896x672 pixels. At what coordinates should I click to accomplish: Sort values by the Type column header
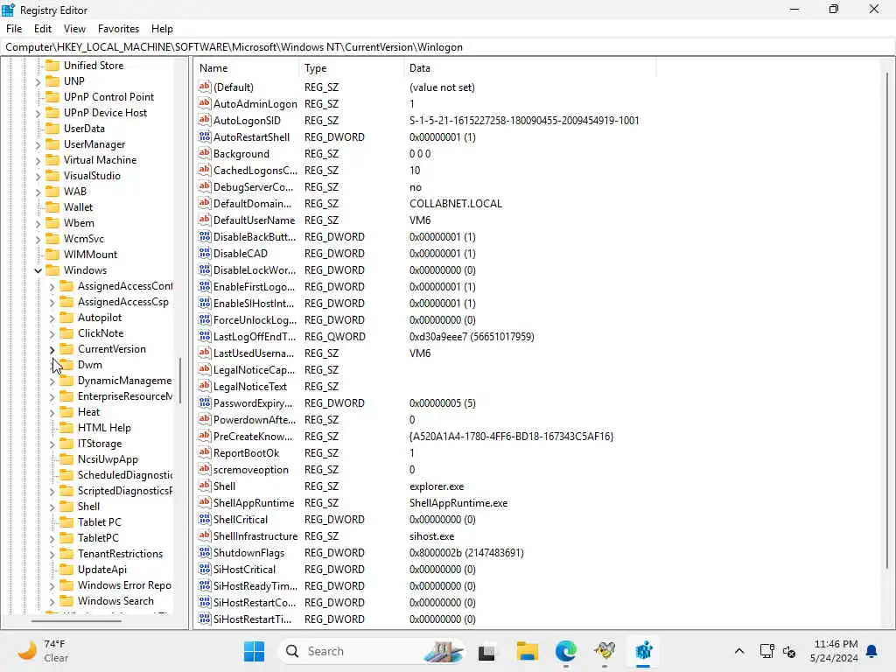(351, 68)
